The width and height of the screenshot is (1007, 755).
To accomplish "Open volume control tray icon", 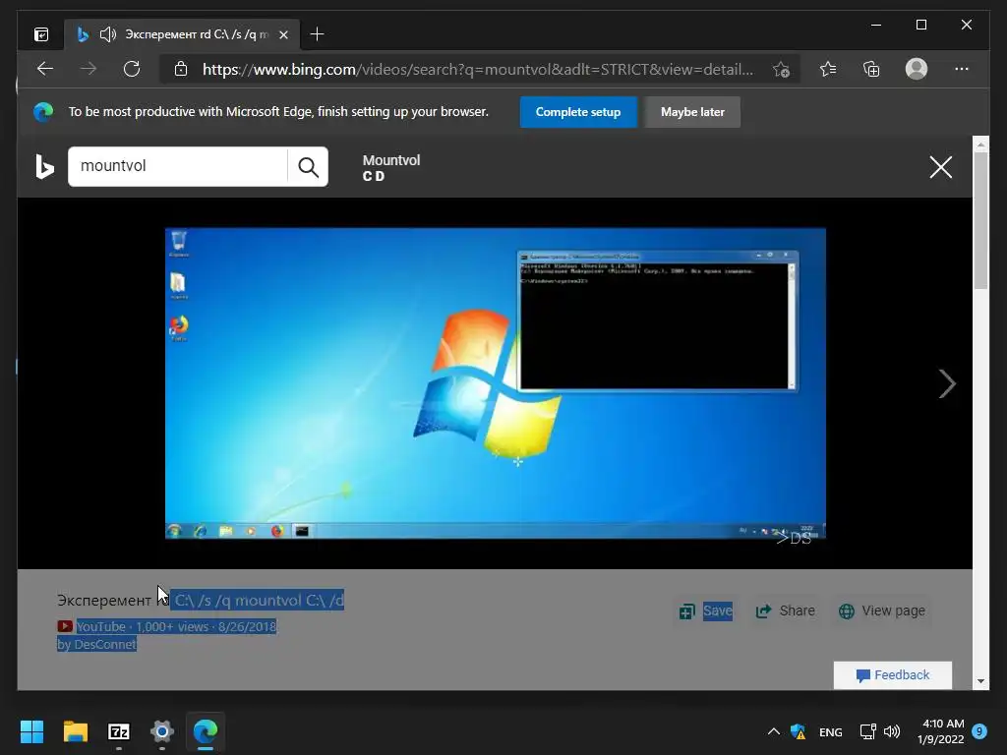I will [x=891, y=731].
